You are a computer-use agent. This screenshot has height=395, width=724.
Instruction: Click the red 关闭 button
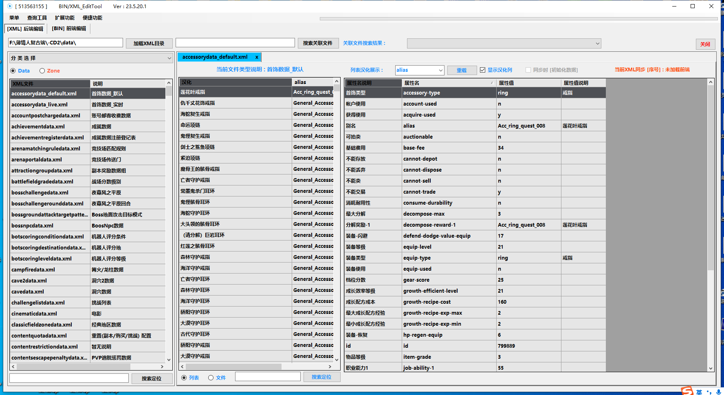(x=705, y=44)
